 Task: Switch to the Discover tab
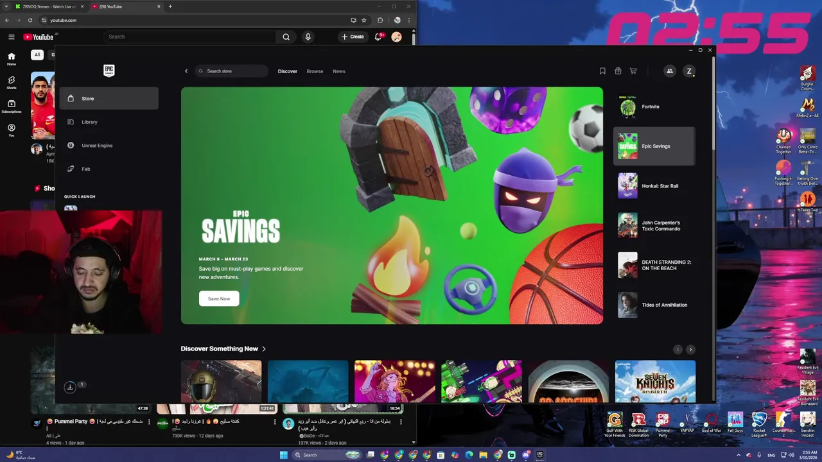[288, 71]
